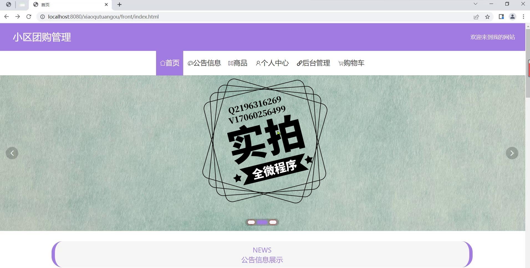
Task: Open the Chrome three-dot menu
Action: coord(523,17)
